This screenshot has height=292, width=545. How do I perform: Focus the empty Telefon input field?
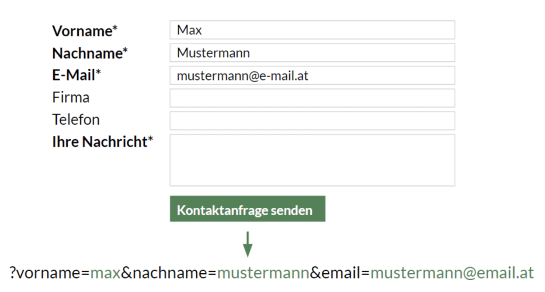coord(312,120)
